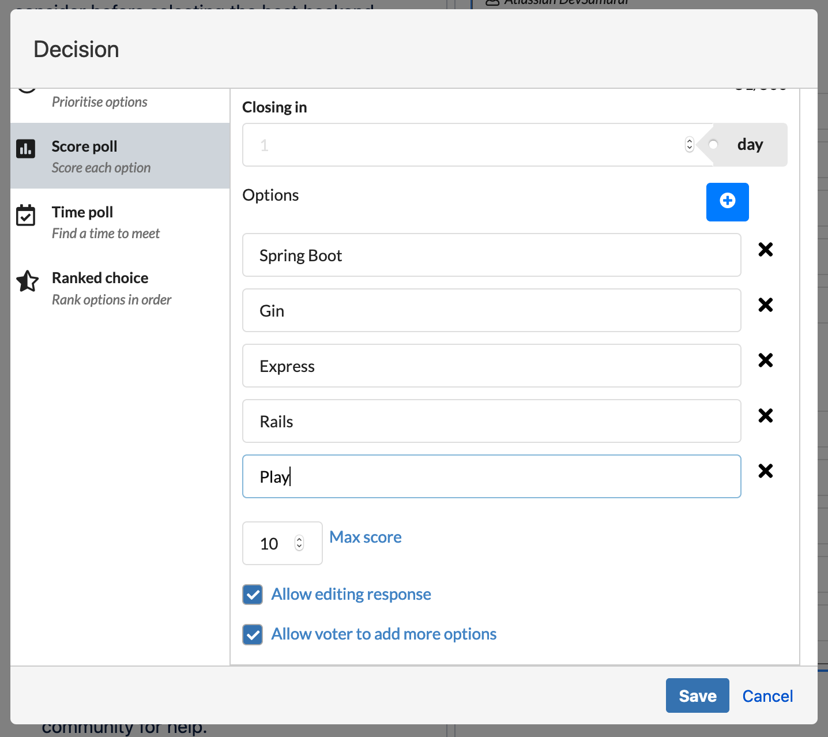Image resolution: width=828 pixels, height=737 pixels.
Task: Click the Ranked choice star icon
Action: tap(27, 281)
